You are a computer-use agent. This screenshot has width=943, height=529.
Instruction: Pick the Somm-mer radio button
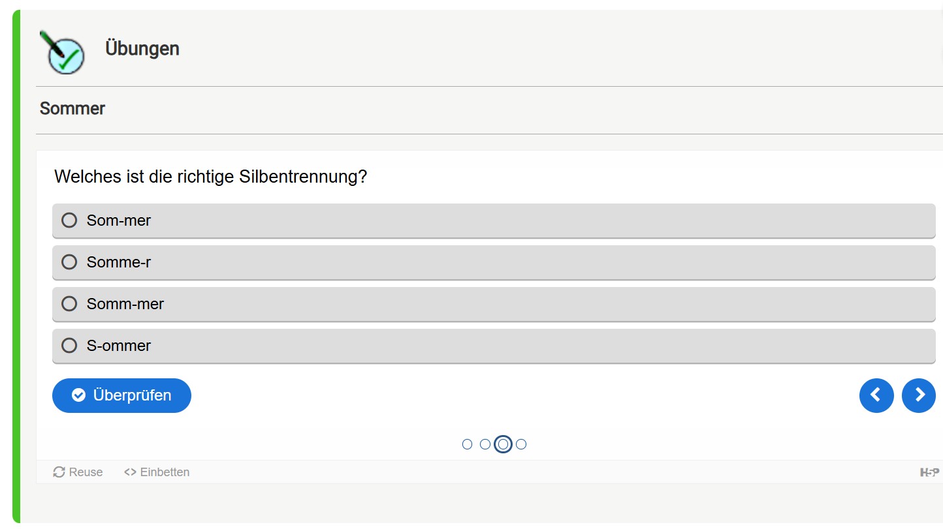click(x=494, y=304)
